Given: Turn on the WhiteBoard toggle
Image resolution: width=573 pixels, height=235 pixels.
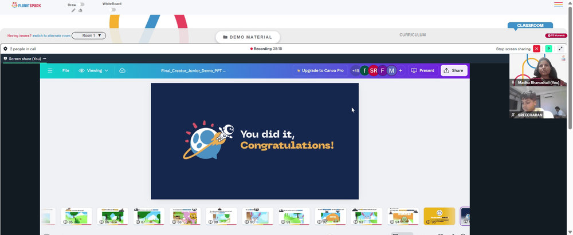Looking at the screenshot, I should [113, 10].
